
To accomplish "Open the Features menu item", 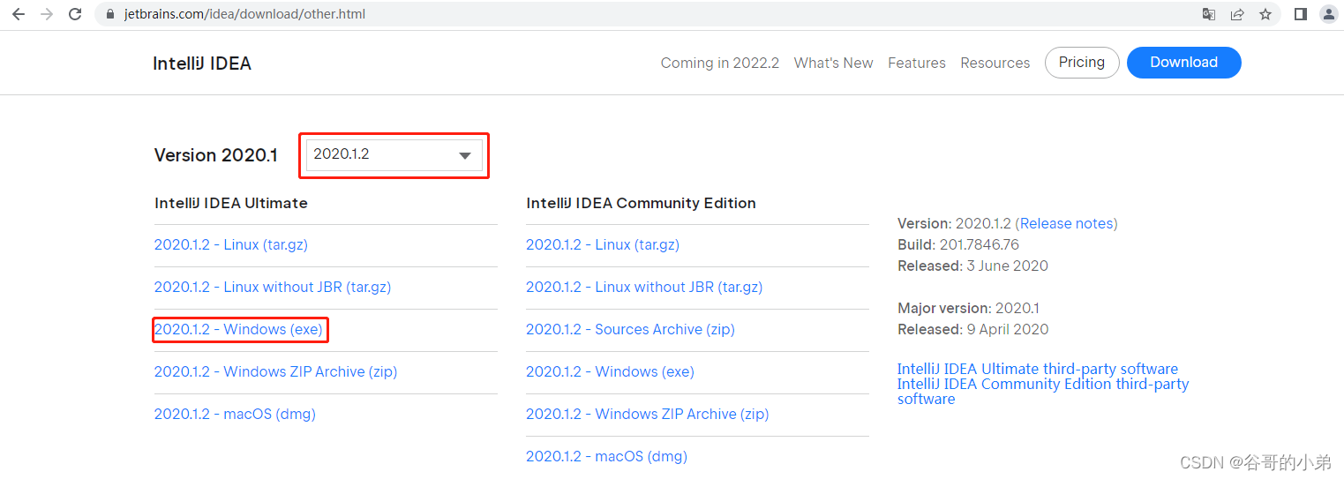I will tap(917, 63).
